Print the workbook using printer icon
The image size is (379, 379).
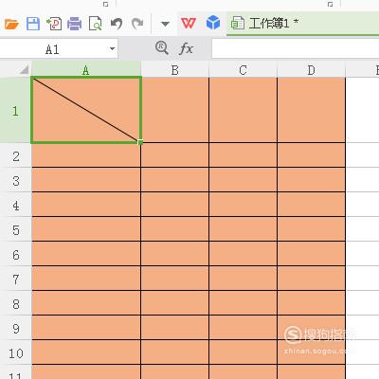click(75, 24)
